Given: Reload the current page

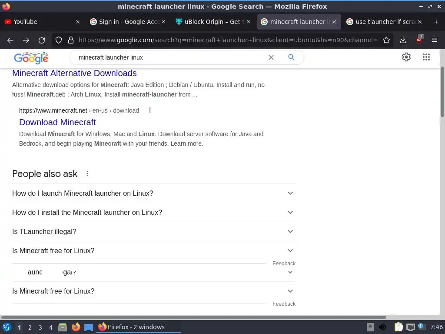Looking at the screenshot, I should tap(42, 40).
